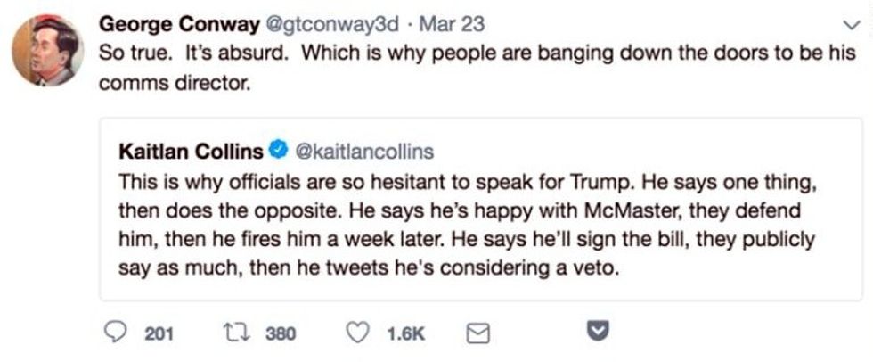This screenshot has height=362, width=873.
Task: Click the 380 retweets count
Action: (x=281, y=333)
